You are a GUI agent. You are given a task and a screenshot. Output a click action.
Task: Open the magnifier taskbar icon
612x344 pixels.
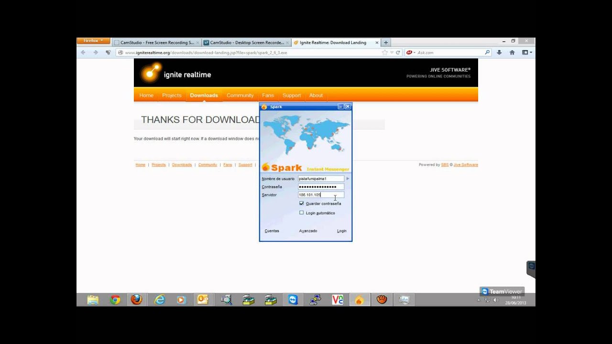226,300
